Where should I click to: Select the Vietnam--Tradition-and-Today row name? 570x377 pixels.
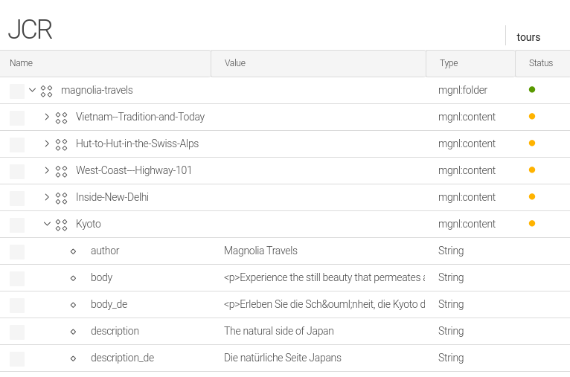(x=141, y=117)
